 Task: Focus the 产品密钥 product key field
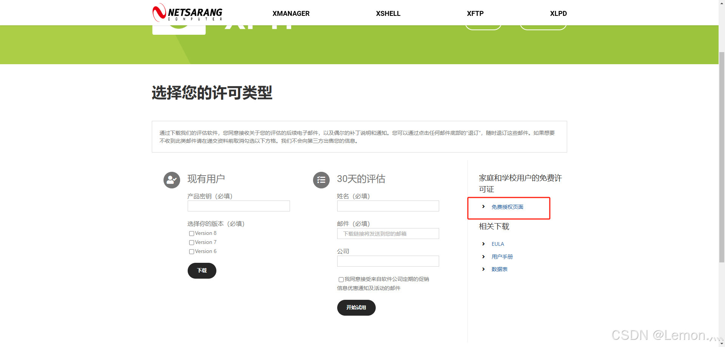(x=239, y=206)
